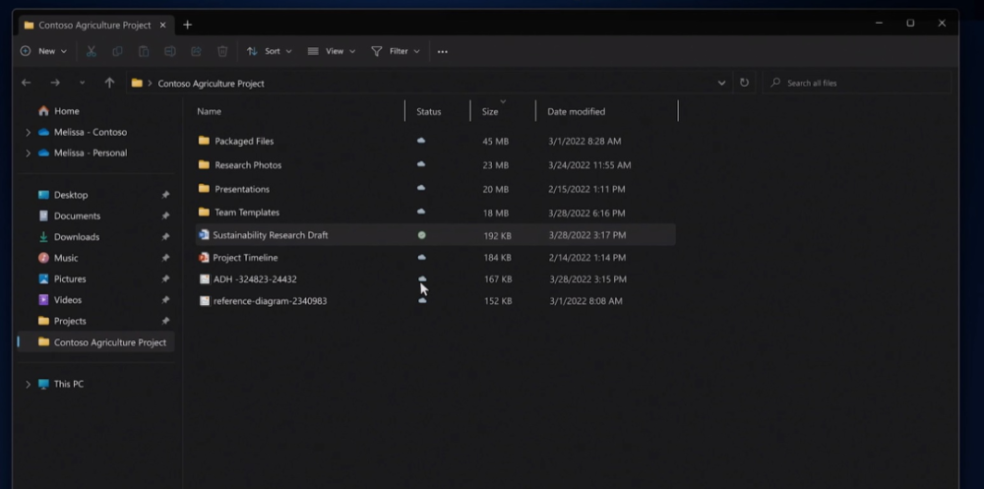
Task: Go up one folder level
Action: point(109,84)
